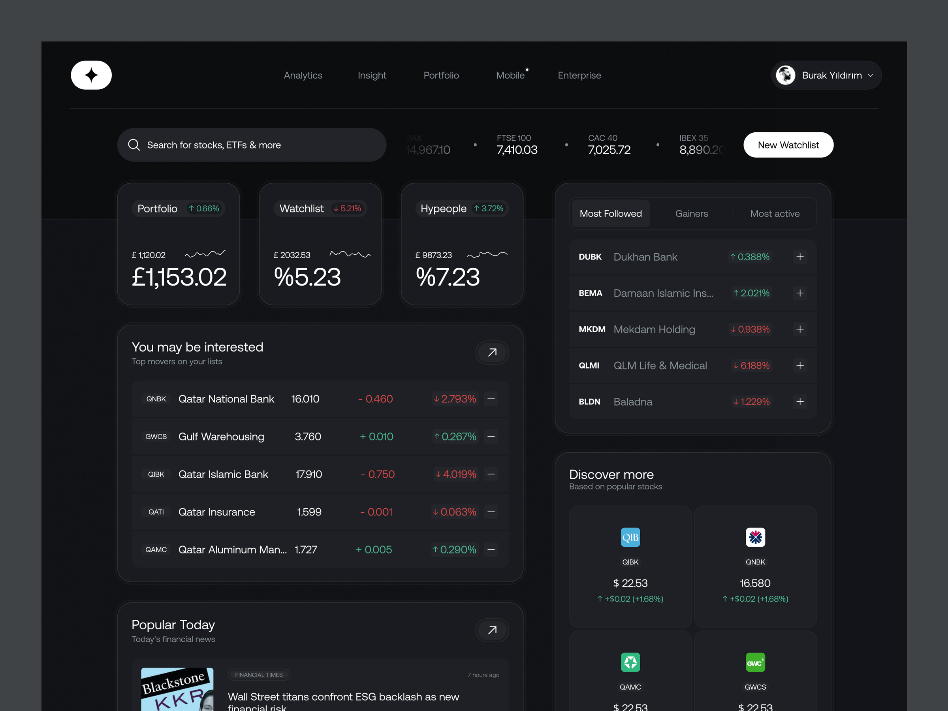
Task: Switch to the Most active tab
Action: (774, 214)
